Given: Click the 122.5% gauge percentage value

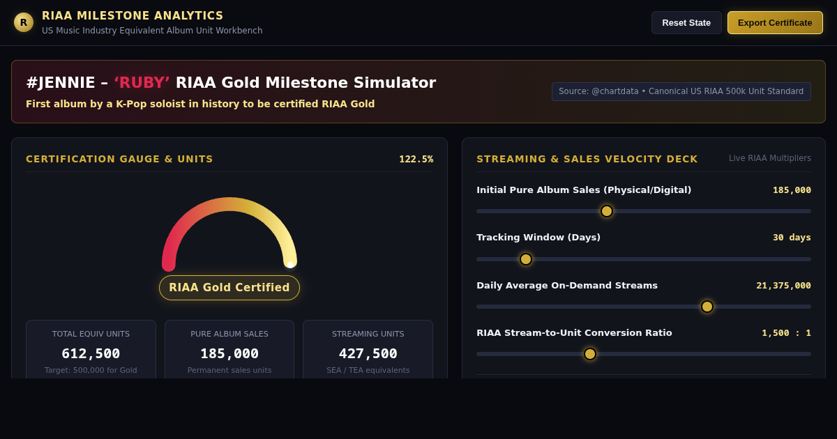Looking at the screenshot, I should click(x=416, y=159).
